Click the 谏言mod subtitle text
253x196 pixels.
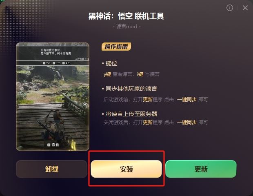tap(126, 27)
